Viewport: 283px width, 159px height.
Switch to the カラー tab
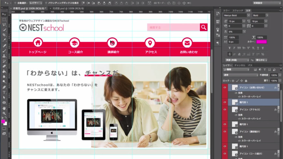click(226, 11)
